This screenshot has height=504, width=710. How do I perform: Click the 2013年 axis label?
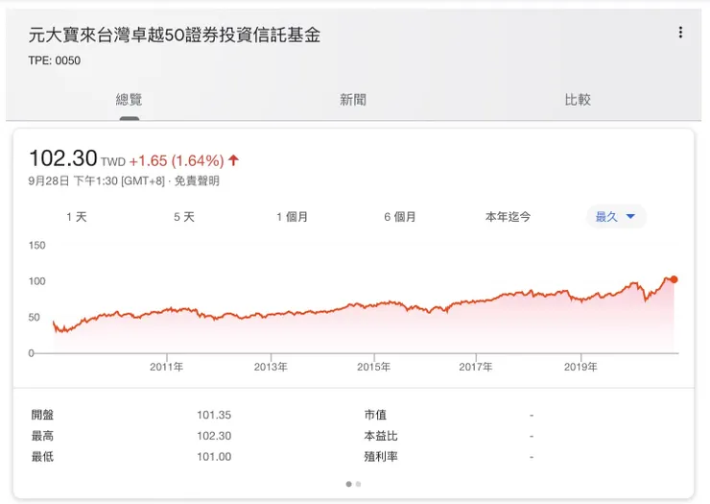tap(271, 367)
